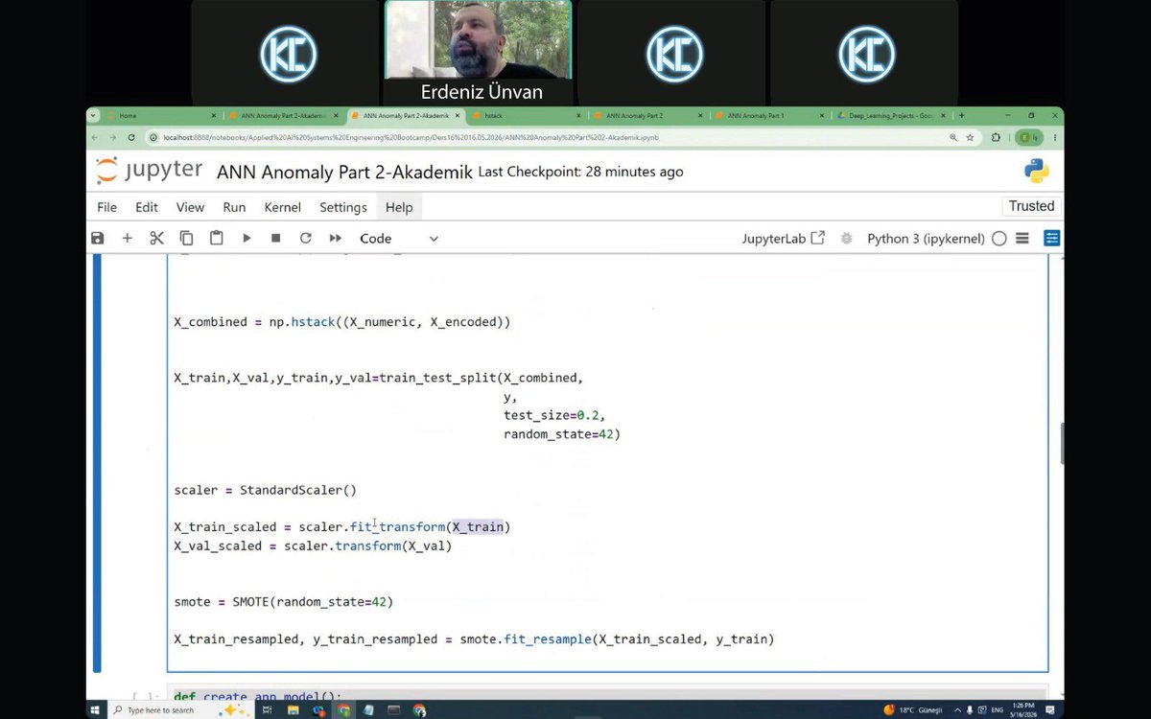This screenshot has height=719, width=1151.
Task: Open the Windows Start menu
Action: coord(96,710)
